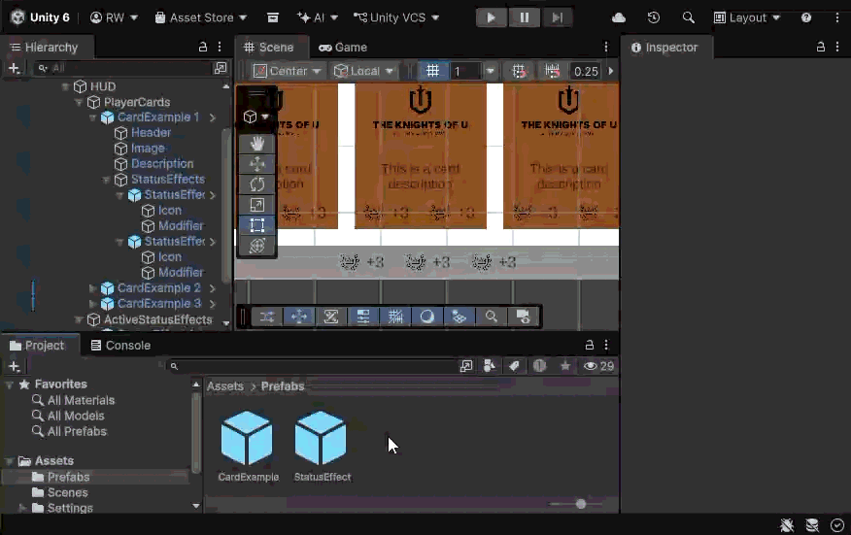Open the Help question mark icon

(x=806, y=17)
